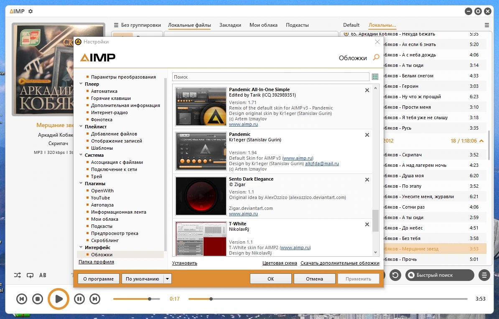Open Подкасты tab

(x=297, y=25)
